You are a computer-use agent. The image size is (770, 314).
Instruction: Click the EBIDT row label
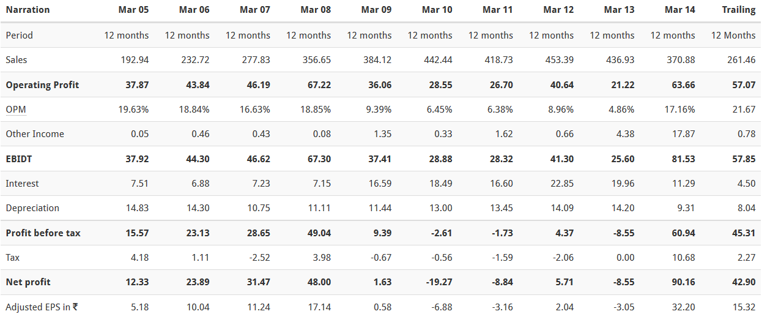[x=20, y=159]
